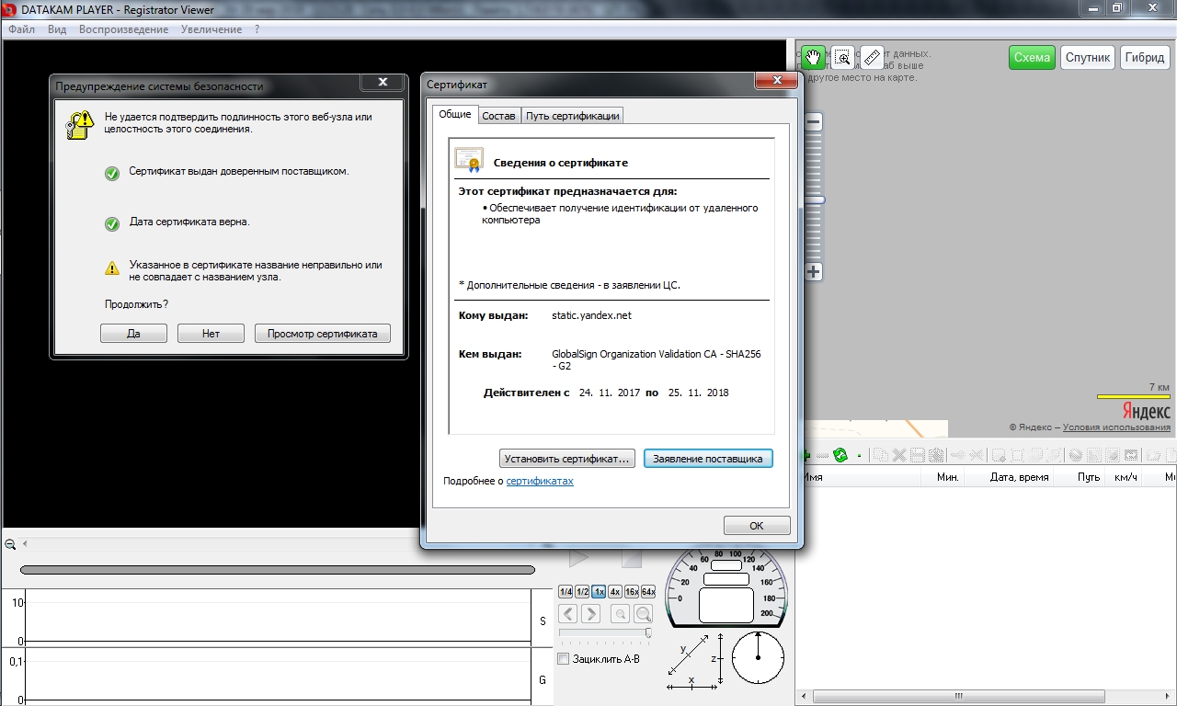Switch to the Путь сертификации tab

coord(573,116)
